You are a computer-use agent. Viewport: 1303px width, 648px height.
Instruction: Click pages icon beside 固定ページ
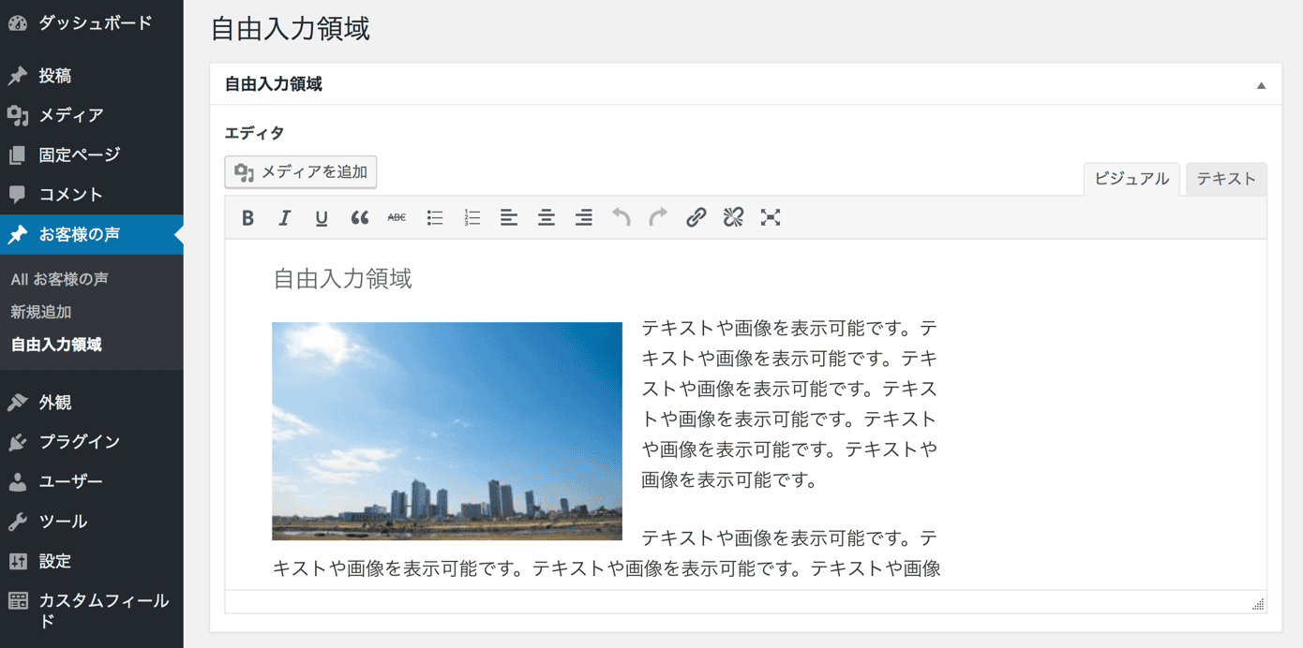coord(18,155)
